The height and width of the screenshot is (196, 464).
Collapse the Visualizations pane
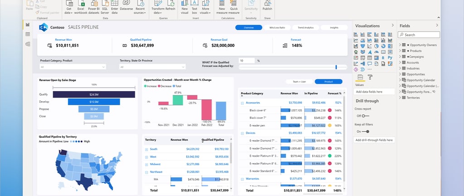tap(393, 25)
